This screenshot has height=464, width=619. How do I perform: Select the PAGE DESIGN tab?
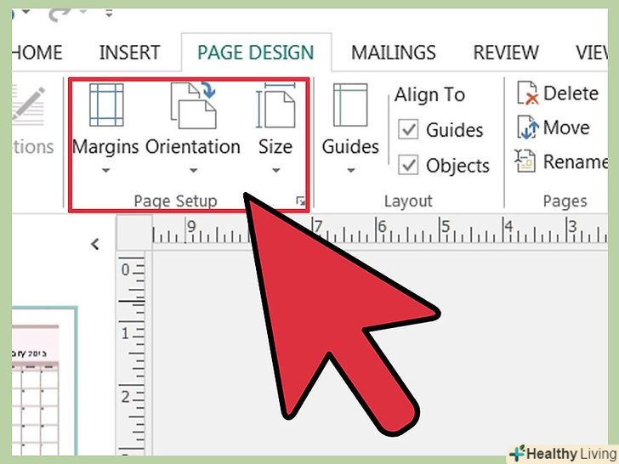(256, 53)
